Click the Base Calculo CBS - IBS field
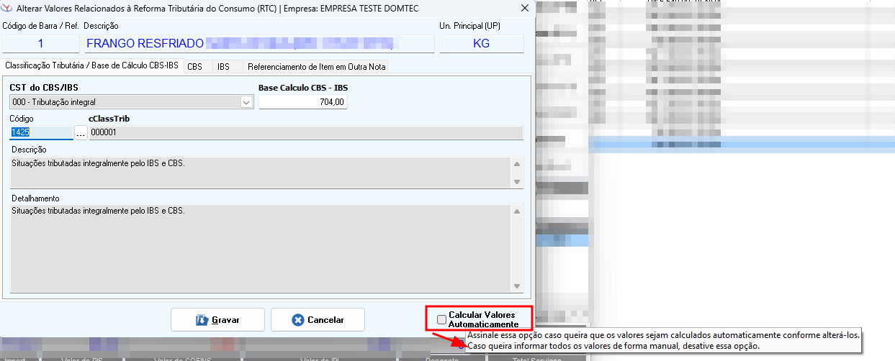This screenshot has width=895, height=361. [303, 102]
